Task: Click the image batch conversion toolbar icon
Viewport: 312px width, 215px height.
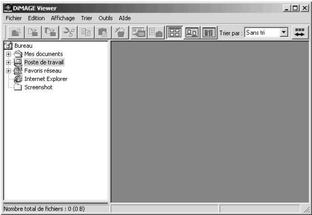Action: [x=139, y=32]
